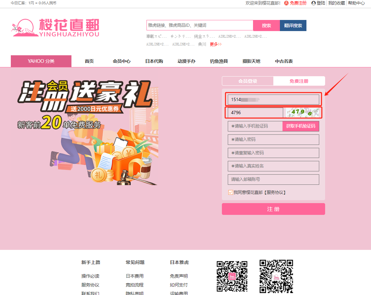The image size is (371, 295).
Task: Click the right QR code image
Action: 276,276
